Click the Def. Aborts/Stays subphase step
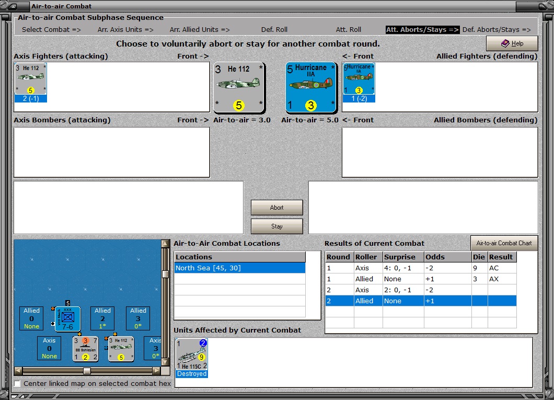 pos(497,30)
